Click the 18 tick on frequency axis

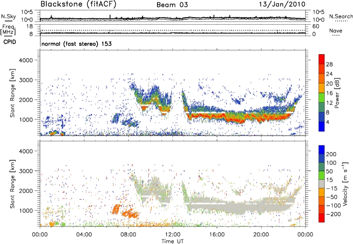click(30, 26)
